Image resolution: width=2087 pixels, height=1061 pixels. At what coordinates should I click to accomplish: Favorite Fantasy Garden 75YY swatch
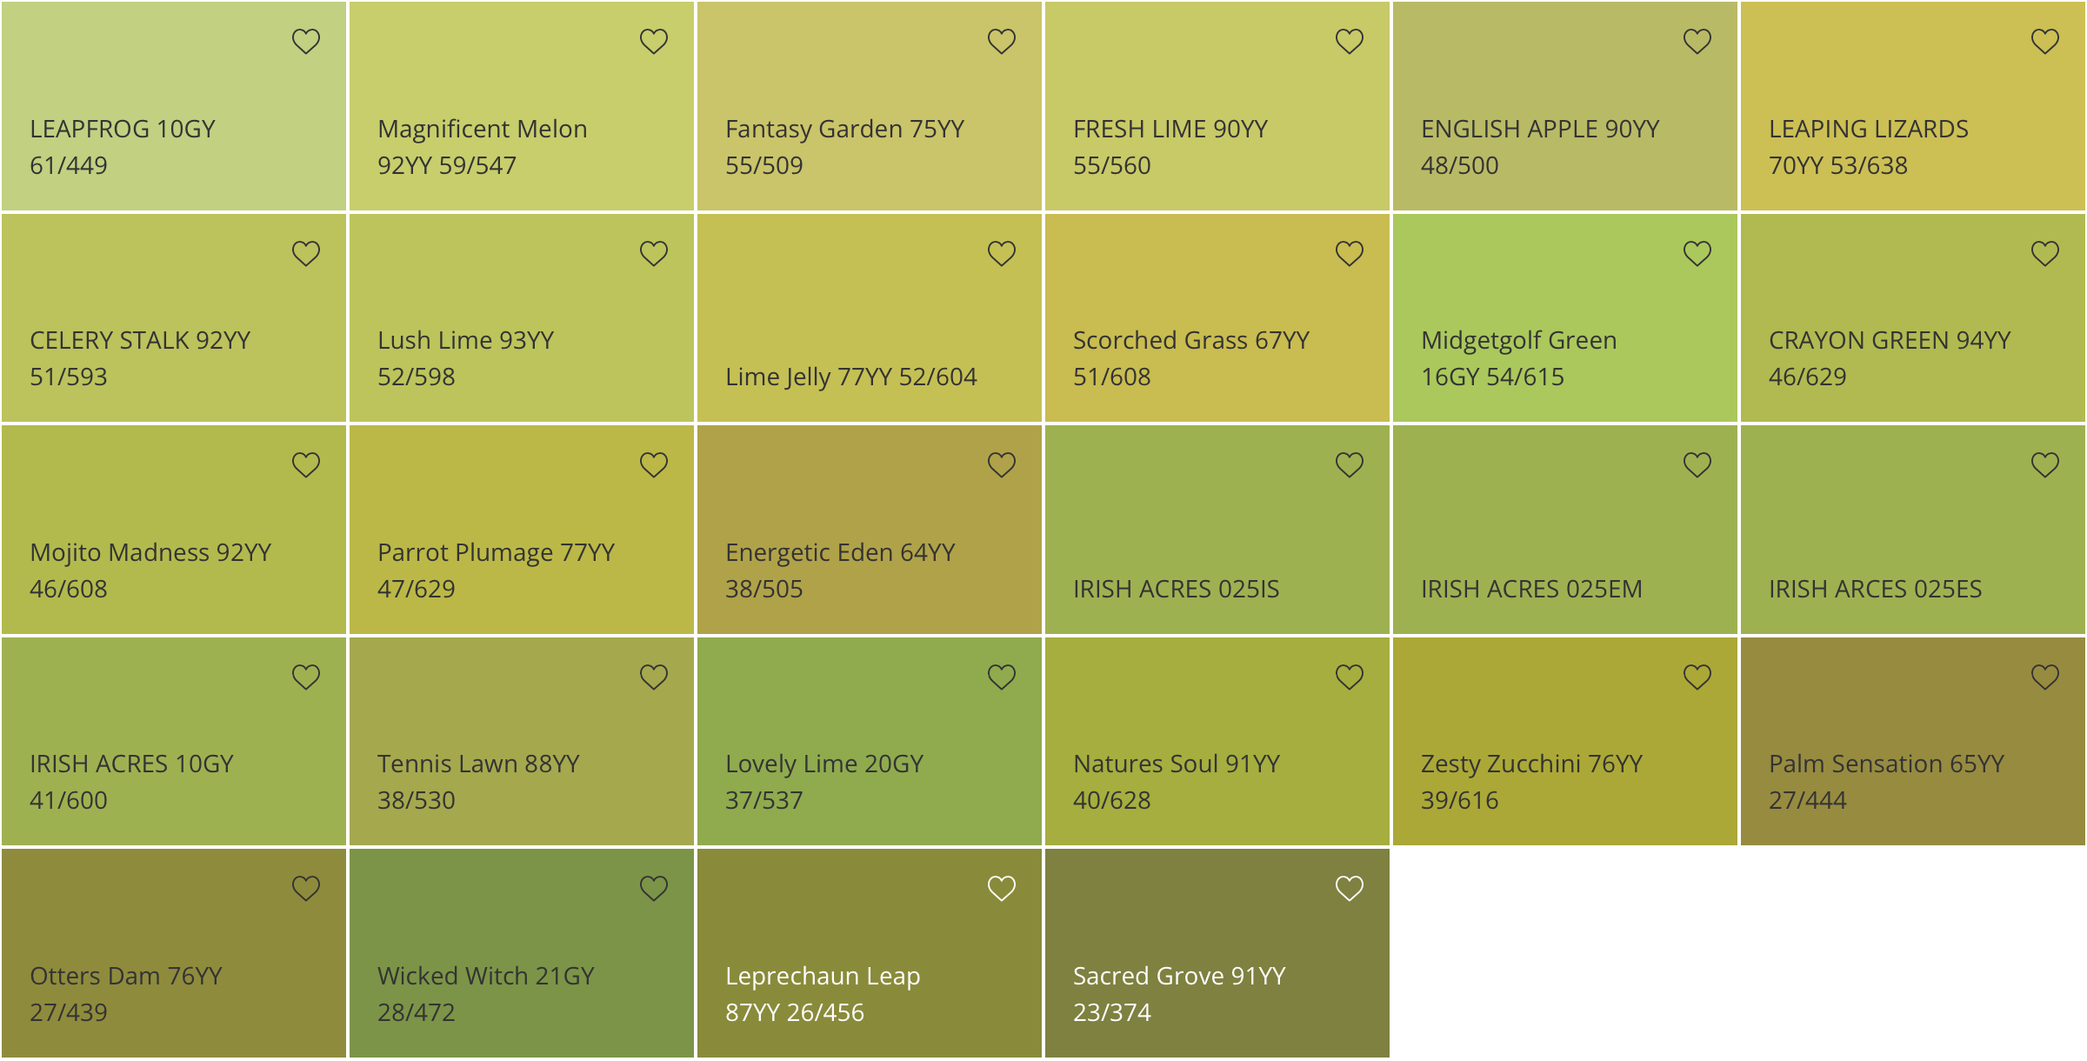(1002, 42)
